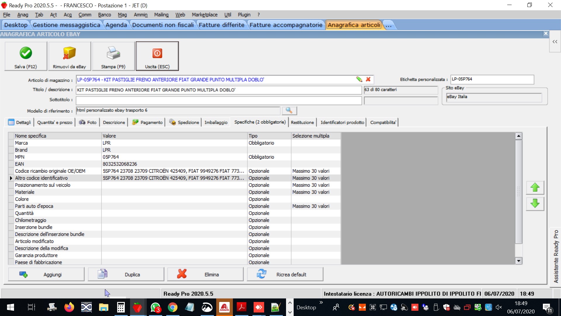Screen dimensions: 561x316
Task: Open the Foto tab
Action: pyautogui.click(x=88, y=122)
